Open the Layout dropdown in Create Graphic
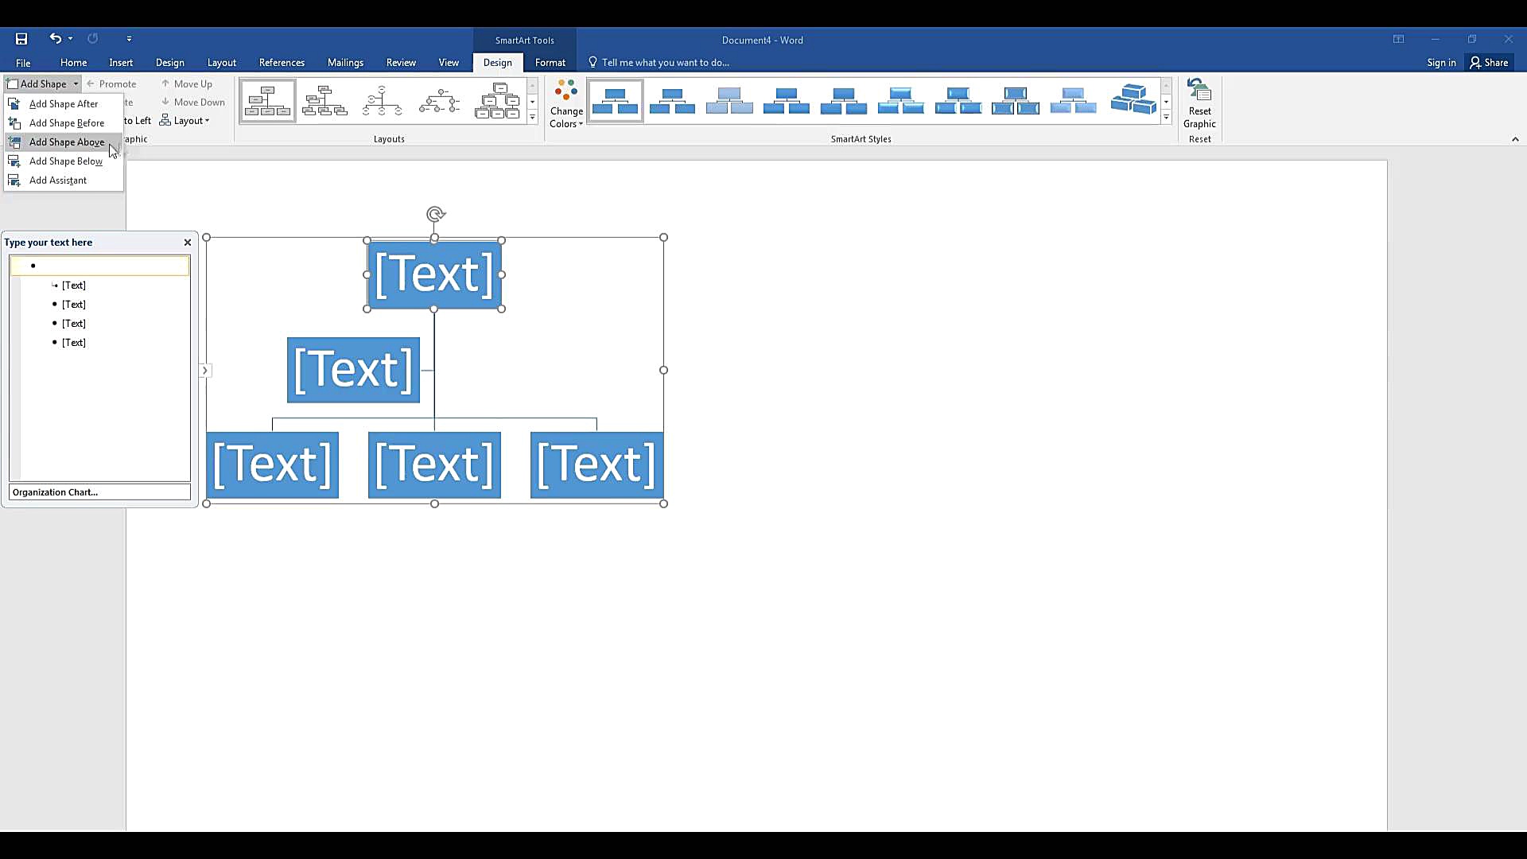This screenshot has height=859, width=1527. point(185,121)
